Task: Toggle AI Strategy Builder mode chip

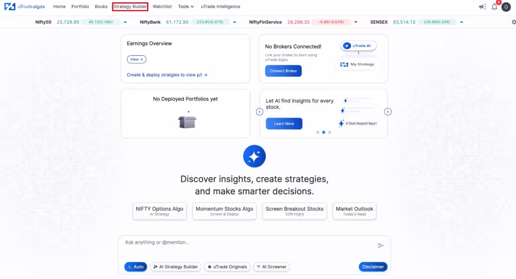Action: pyautogui.click(x=176, y=267)
